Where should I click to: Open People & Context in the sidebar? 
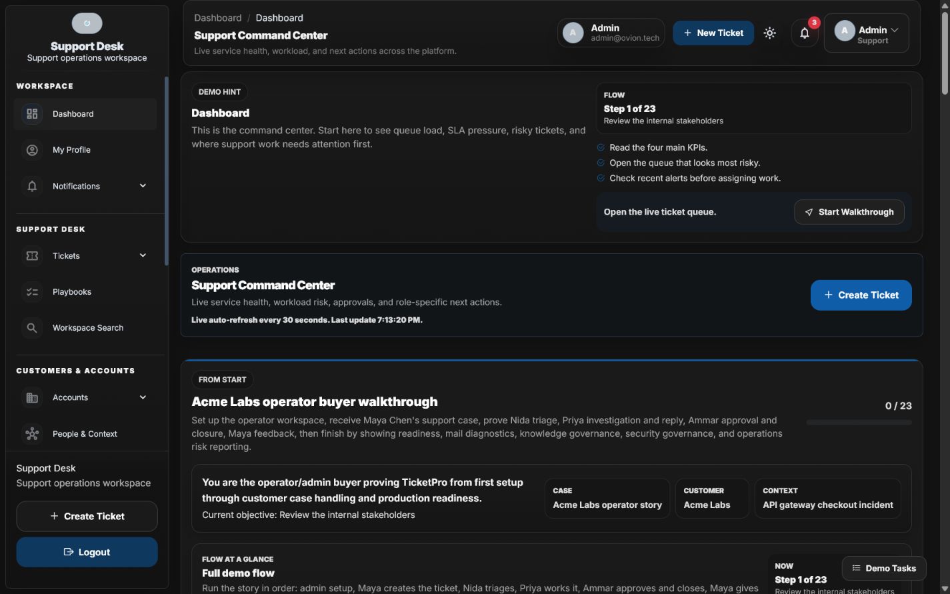(85, 434)
